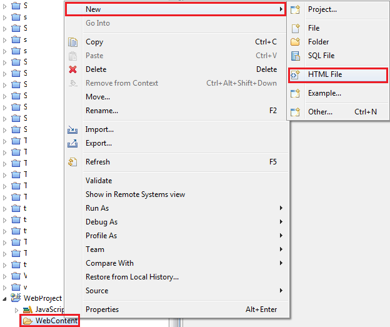Viewport: 390px width, 327px height.
Task: Click the SQL File icon
Action: tap(296, 56)
